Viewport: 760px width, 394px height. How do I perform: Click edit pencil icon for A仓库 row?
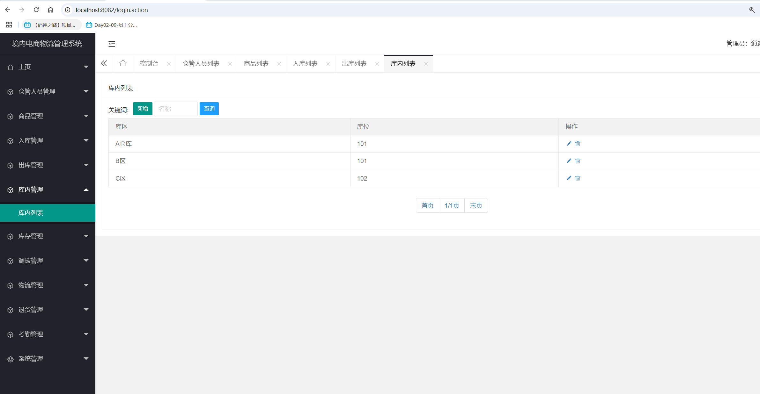click(569, 144)
